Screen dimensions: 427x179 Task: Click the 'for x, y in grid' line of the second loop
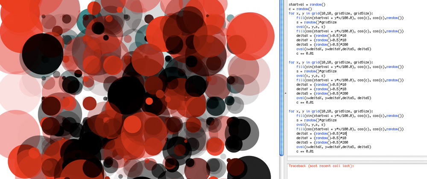coord(330,62)
